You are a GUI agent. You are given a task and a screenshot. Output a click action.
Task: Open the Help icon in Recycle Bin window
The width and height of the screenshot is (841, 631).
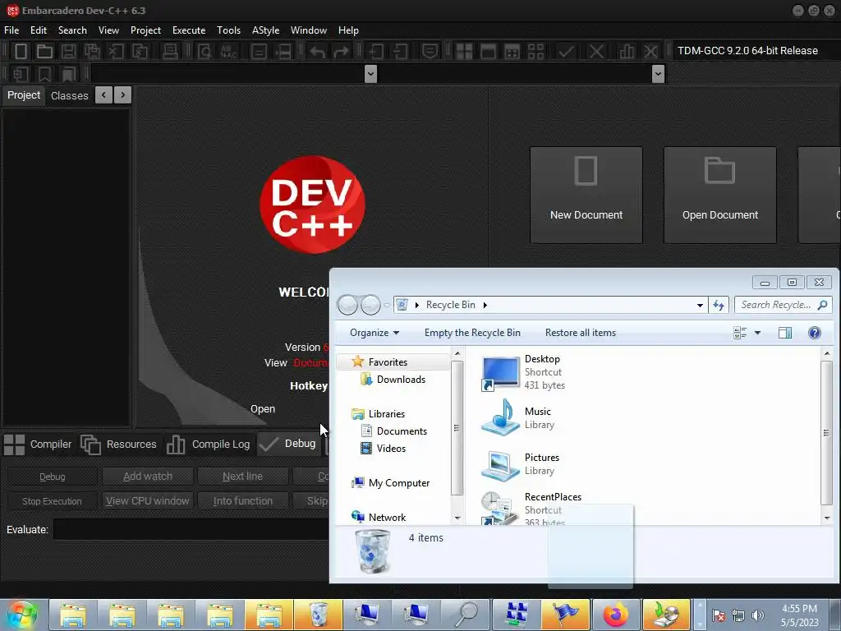(814, 333)
